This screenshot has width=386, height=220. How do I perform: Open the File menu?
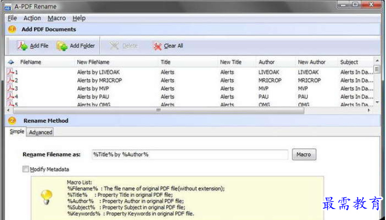click(12, 18)
